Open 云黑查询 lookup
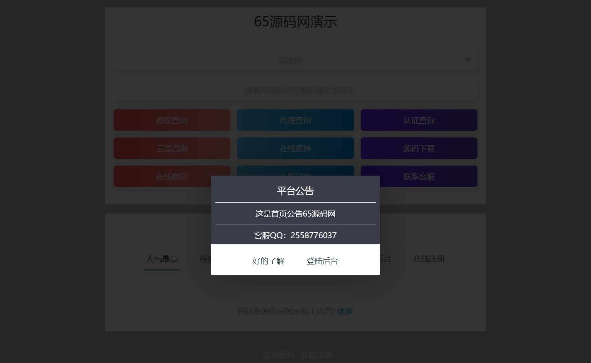This screenshot has height=363, width=591. 172,148
